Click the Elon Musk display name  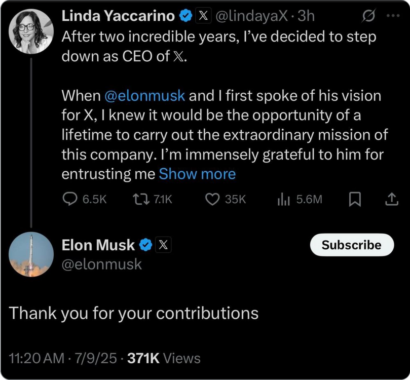98,245
